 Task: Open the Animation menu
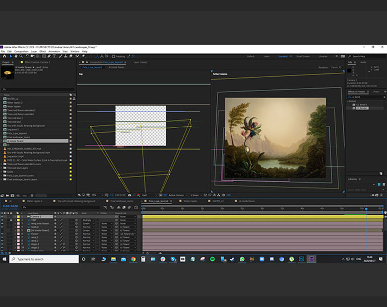point(54,51)
